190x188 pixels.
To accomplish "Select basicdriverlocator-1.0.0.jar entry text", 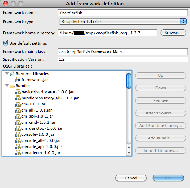I will pos(47,92).
